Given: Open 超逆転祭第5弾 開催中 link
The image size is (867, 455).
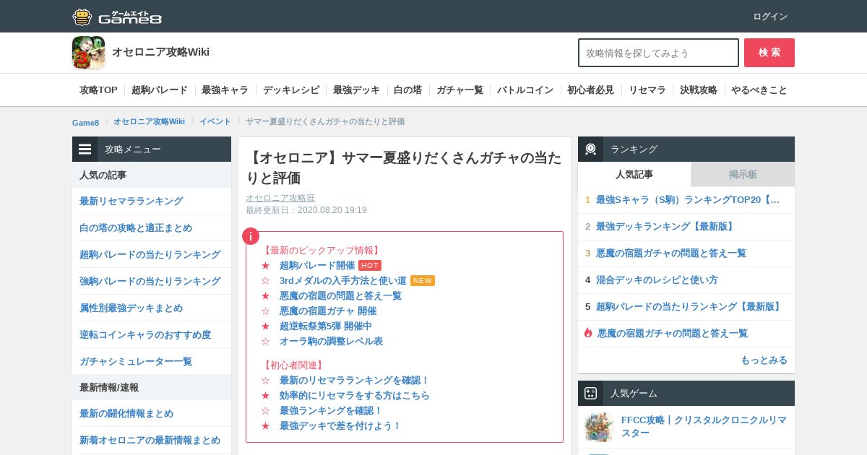Looking at the screenshot, I should 326,326.
